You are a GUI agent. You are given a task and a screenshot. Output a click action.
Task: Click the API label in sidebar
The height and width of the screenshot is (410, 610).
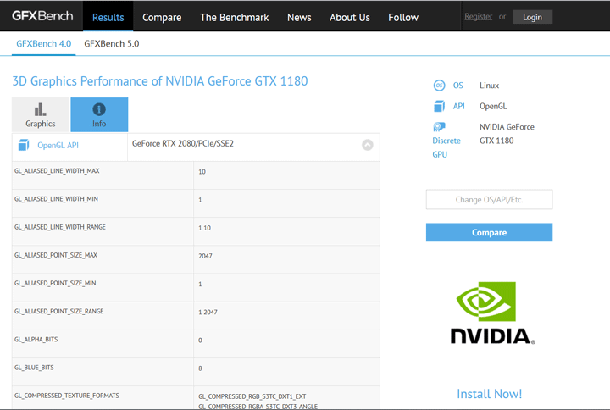(x=458, y=106)
